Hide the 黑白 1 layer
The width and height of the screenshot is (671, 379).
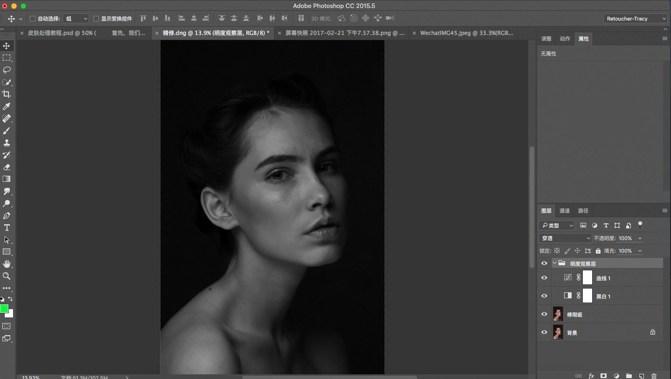[x=544, y=296]
